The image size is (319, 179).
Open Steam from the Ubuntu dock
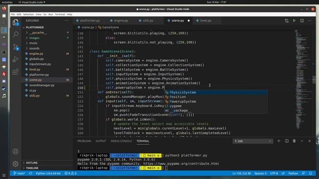click(x=4, y=89)
